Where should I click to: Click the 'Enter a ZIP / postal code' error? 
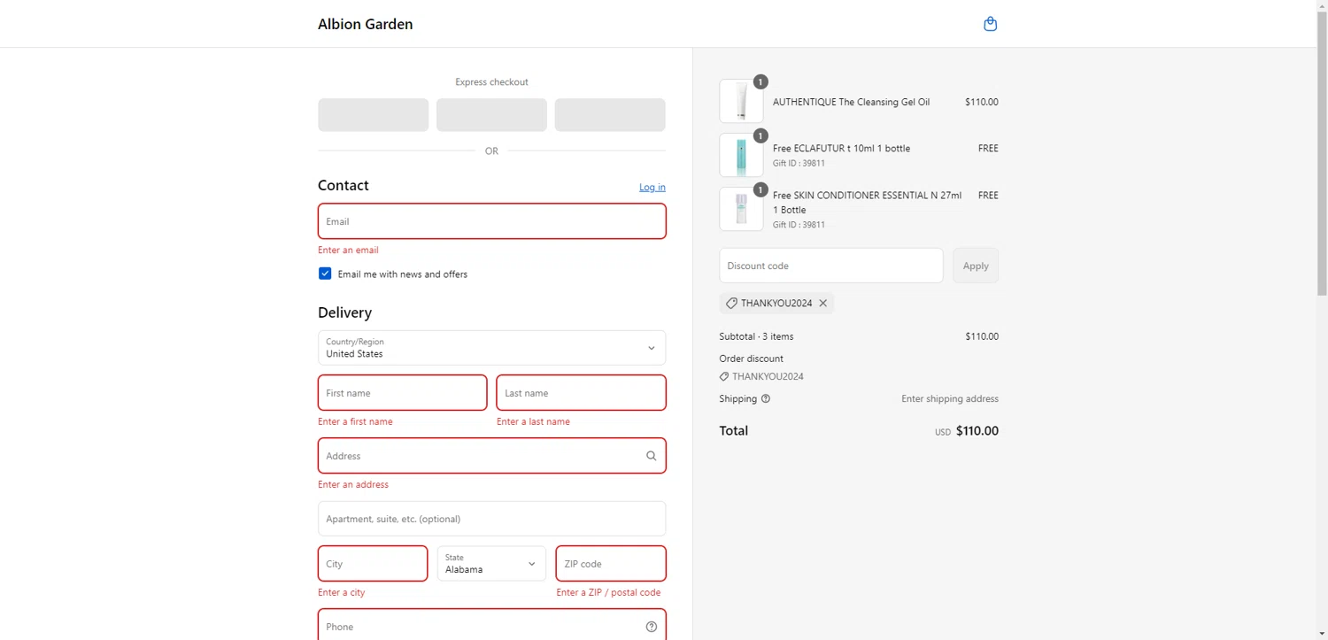608,593
